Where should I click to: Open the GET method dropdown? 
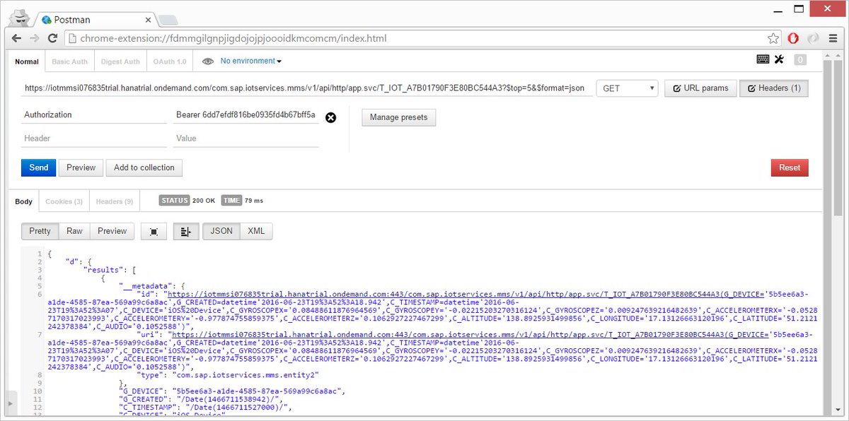pyautogui.click(x=628, y=88)
